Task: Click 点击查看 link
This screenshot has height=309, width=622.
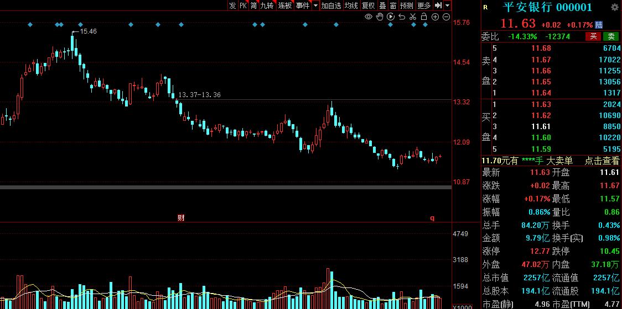Action: click(602, 161)
